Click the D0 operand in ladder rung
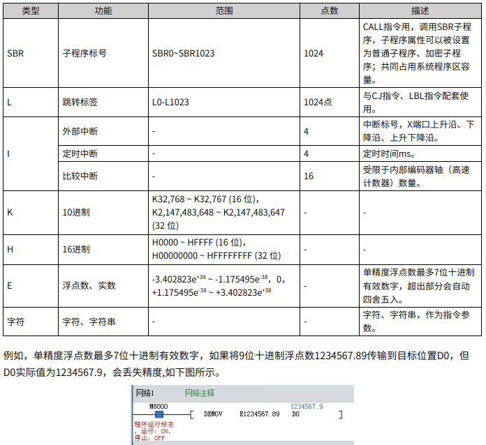The image size is (486, 445). point(295,414)
